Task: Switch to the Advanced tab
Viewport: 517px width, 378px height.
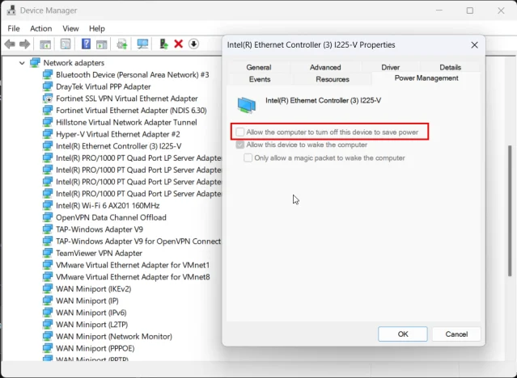Action: [325, 67]
